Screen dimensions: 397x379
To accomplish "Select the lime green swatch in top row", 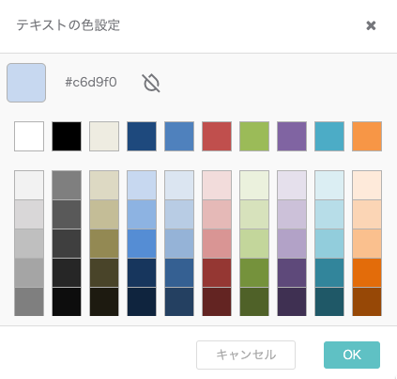I will tap(254, 136).
